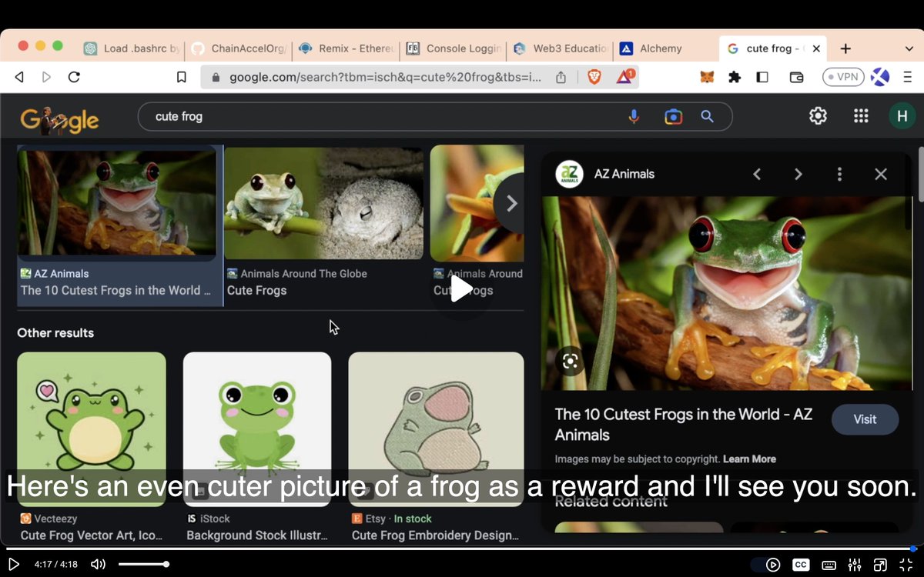Reload the page
924x577 pixels.
[74, 77]
